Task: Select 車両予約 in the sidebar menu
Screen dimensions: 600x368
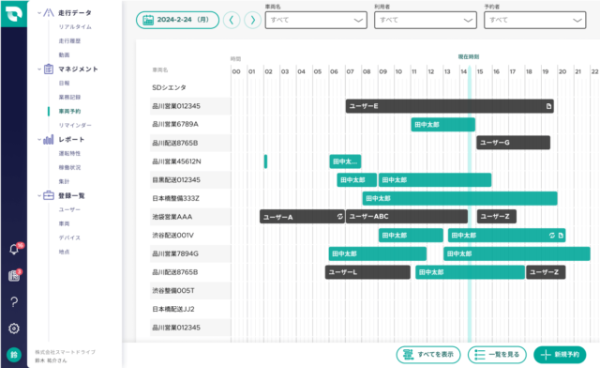Action: [69, 111]
